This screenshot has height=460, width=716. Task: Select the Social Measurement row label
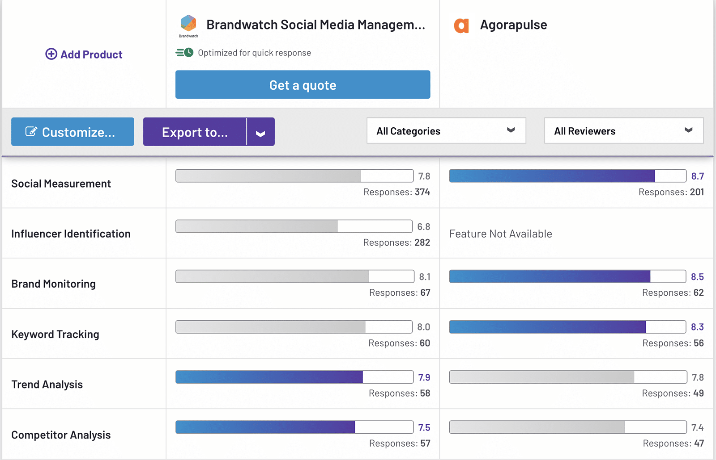(x=61, y=184)
